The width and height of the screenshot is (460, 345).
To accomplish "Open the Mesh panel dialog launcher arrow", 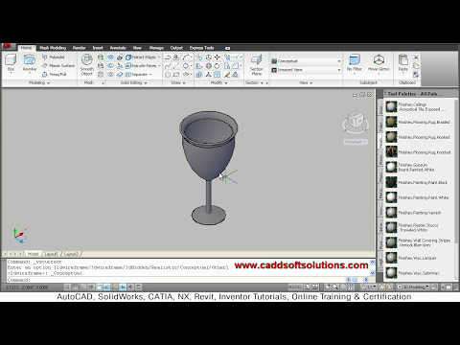I will pyautogui.click(x=103, y=83).
